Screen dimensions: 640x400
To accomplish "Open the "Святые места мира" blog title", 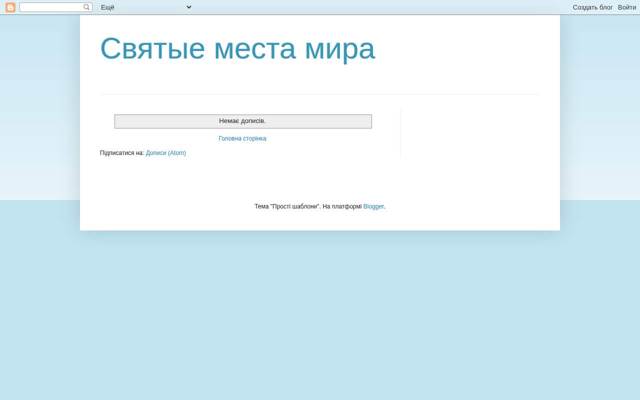I will [237, 48].
